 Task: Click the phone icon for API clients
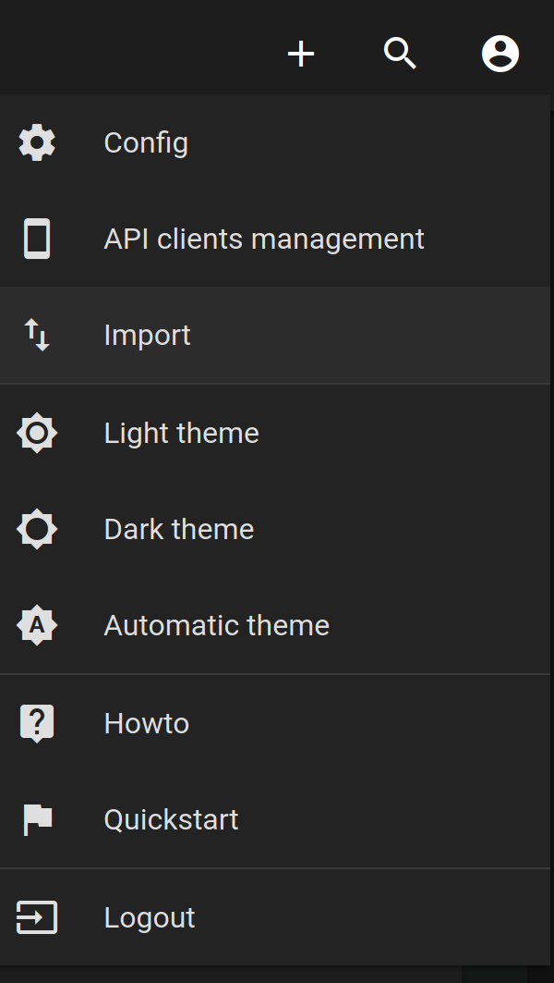point(37,239)
